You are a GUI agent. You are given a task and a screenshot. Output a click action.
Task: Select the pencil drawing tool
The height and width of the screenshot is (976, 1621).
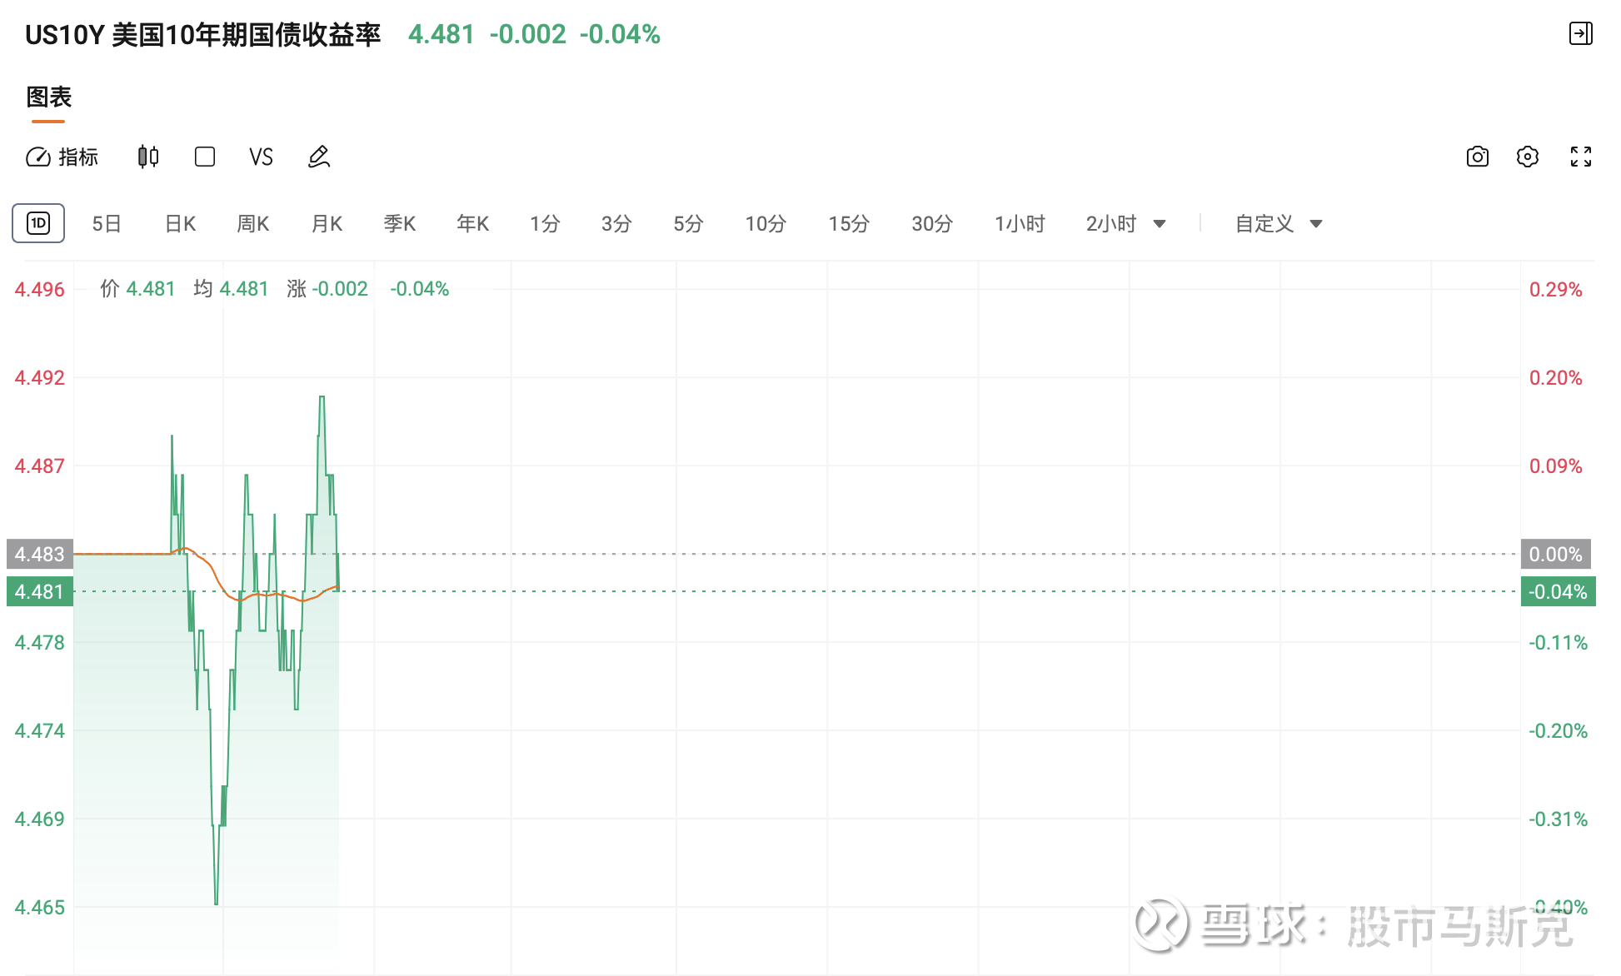[x=319, y=157]
